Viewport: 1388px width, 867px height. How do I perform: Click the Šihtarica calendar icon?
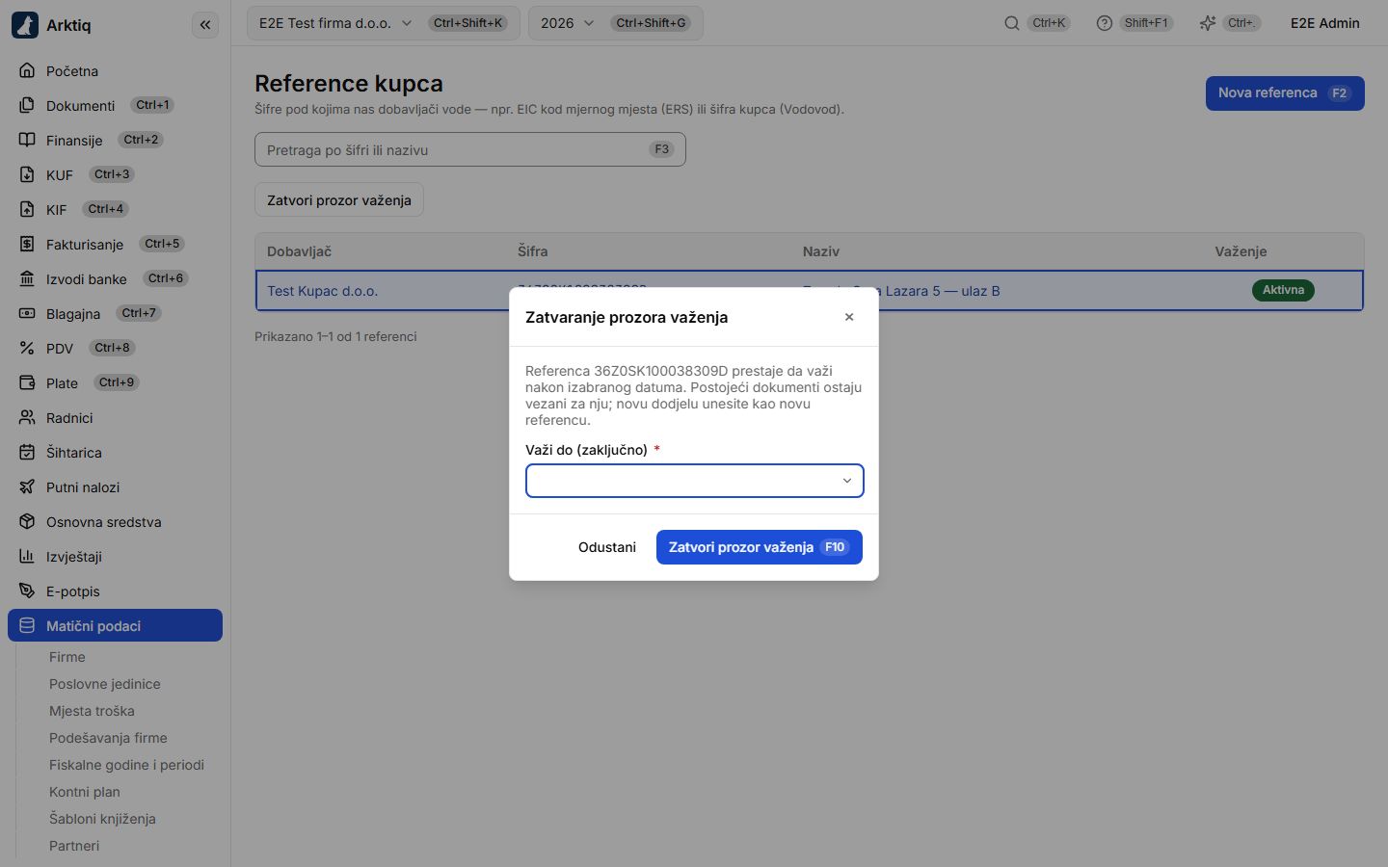27,452
